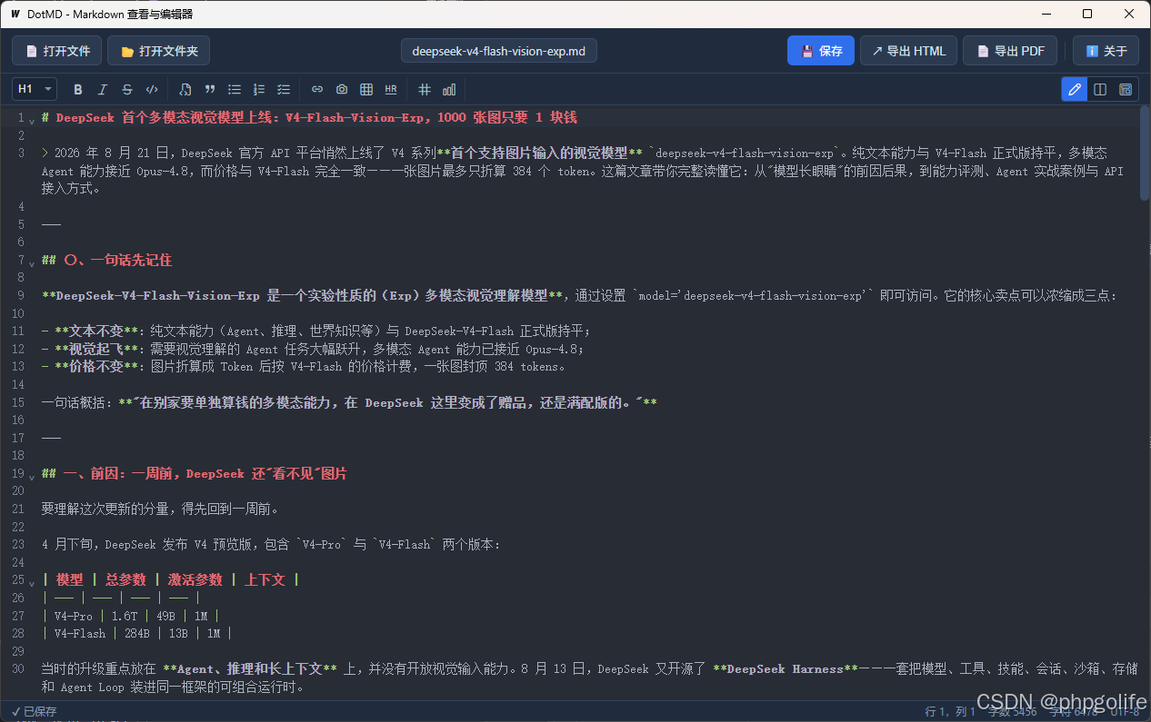1151x722 pixels.
Task: Click the 字数 5456 word count
Action: coord(1012,711)
